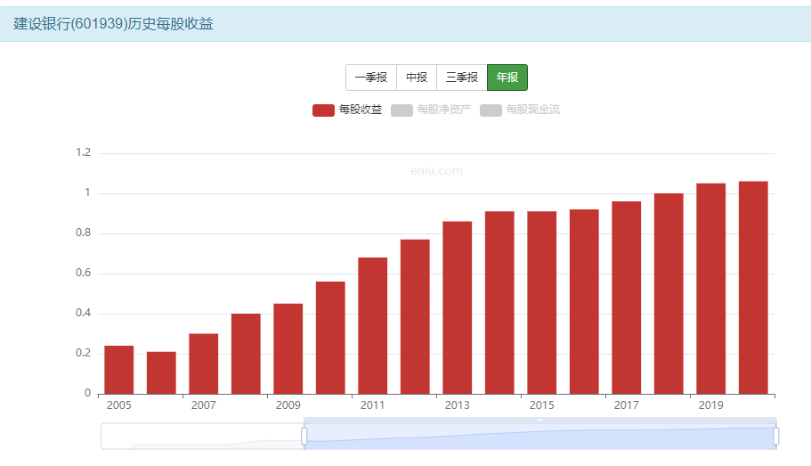
Task: Click the selected range of the zoom slider
Action: click(540, 437)
